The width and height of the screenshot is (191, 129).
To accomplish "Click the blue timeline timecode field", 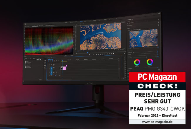I will (x=50, y=60).
